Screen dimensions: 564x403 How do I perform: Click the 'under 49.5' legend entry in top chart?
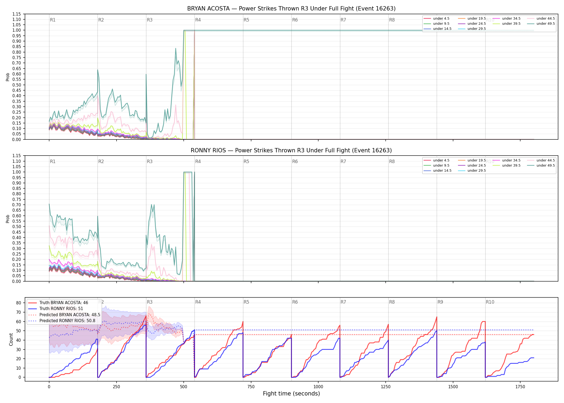pyautogui.click(x=541, y=24)
